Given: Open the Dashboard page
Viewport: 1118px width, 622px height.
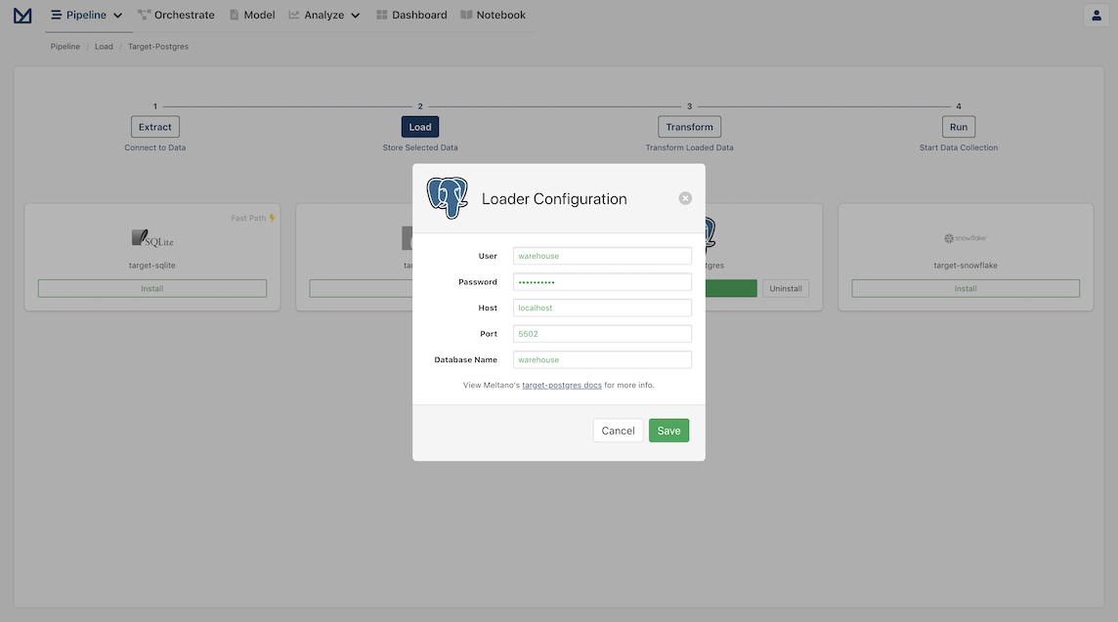Looking at the screenshot, I should 411,15.
